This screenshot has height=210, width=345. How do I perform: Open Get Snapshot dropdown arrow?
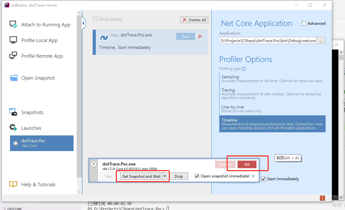point(165,176)
